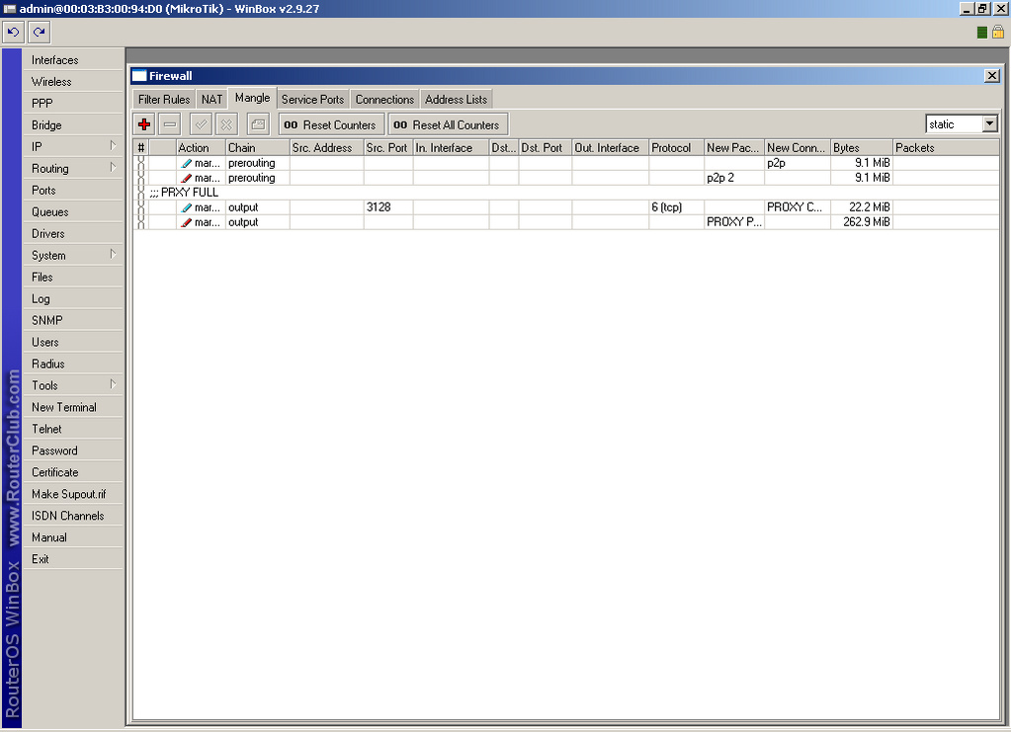The height and width of the screenshot is (732, 1011).
Task: Select the 3128 source port cell
Action: point(388,207)
